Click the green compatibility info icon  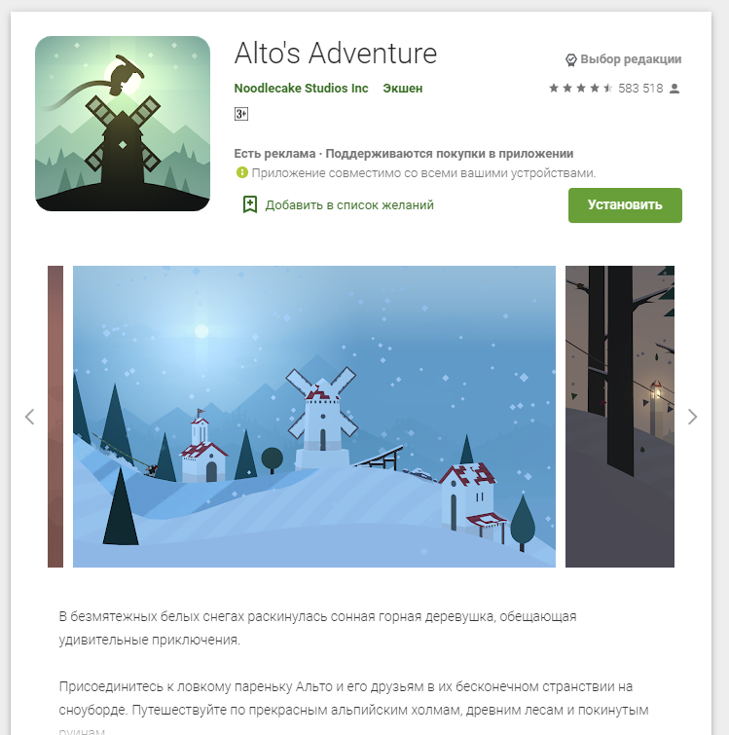[241, 172]
